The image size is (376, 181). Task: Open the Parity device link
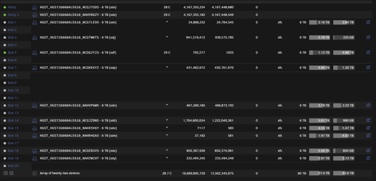point(12,7)
